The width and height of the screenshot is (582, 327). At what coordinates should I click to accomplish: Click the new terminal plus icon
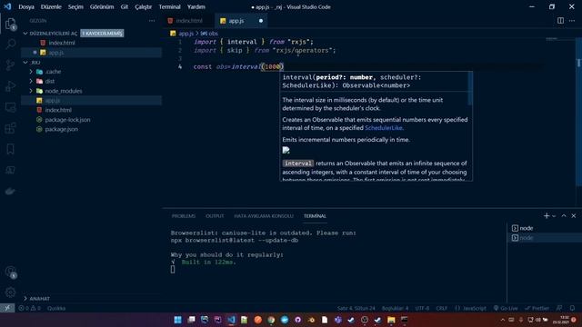click(546, 216)
